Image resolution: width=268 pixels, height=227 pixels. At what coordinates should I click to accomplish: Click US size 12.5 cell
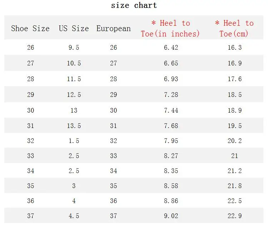click(74, 95)
